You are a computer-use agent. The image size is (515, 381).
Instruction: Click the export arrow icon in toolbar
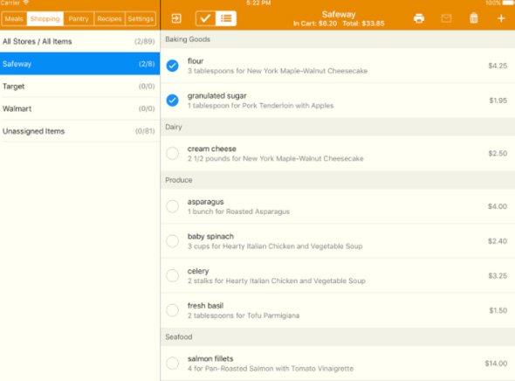pyautogui.click(x=176, y=18)
